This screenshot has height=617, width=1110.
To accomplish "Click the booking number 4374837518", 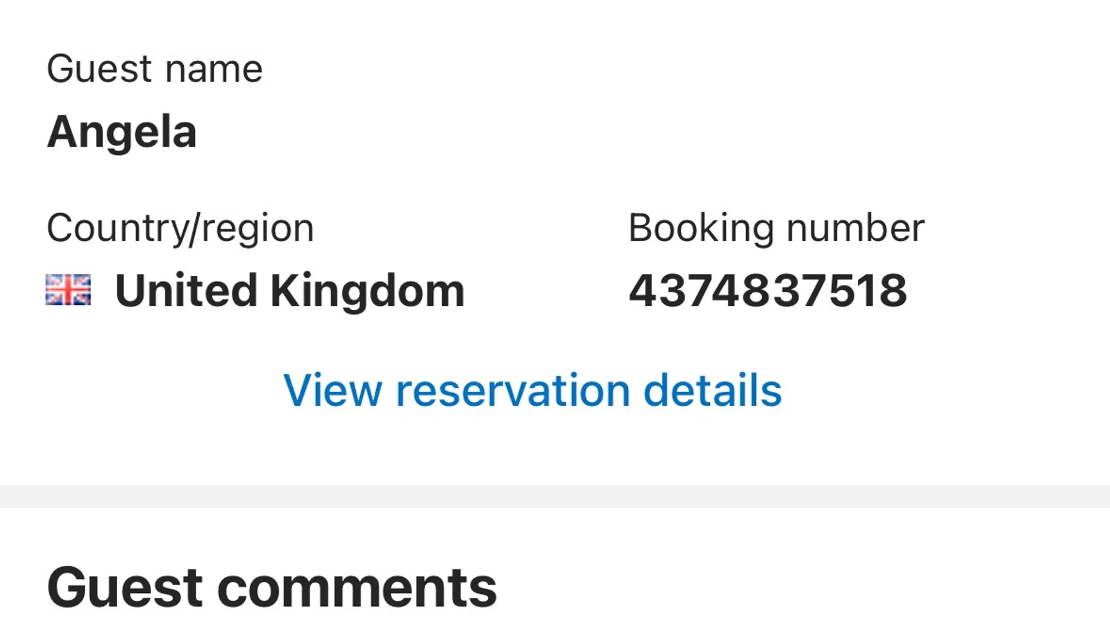I will pos(768,291).
